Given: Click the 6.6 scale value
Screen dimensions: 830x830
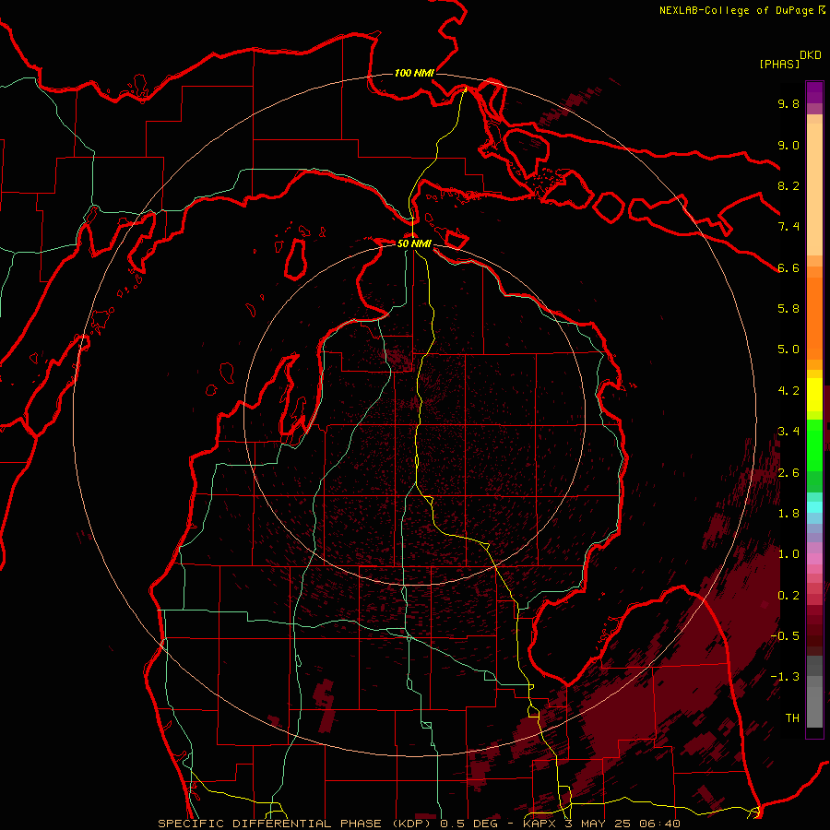Looking at the screenshot, I should click(788, 267).
